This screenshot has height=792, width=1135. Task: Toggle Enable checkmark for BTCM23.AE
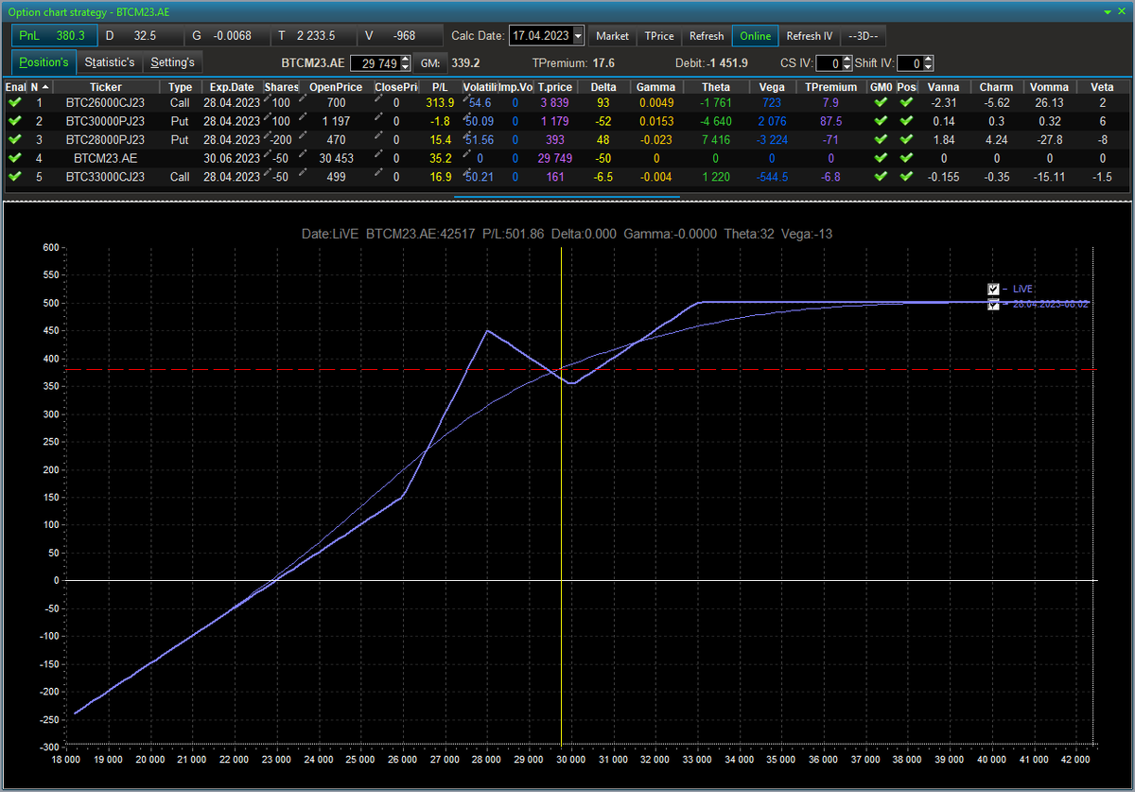(x=14, y=157)
